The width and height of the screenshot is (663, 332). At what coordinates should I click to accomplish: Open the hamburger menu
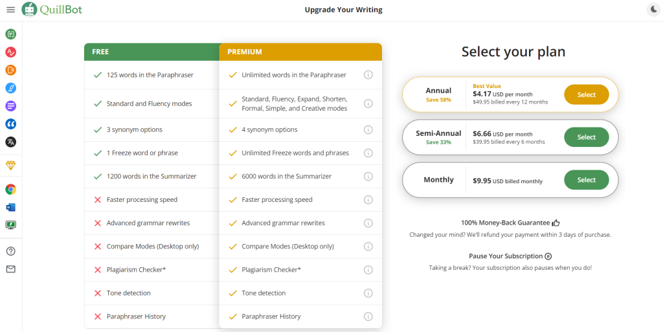10,9
